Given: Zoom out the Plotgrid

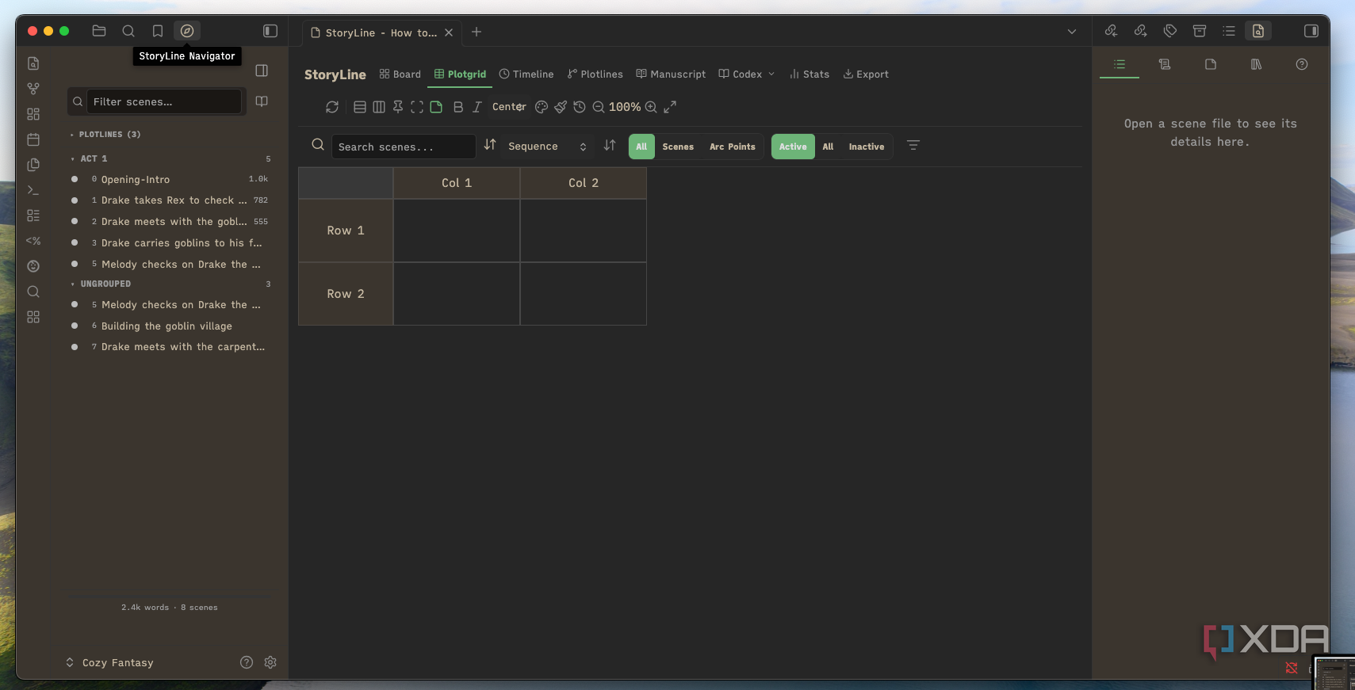Looking at the screenshot, I should tap(599, 107).
